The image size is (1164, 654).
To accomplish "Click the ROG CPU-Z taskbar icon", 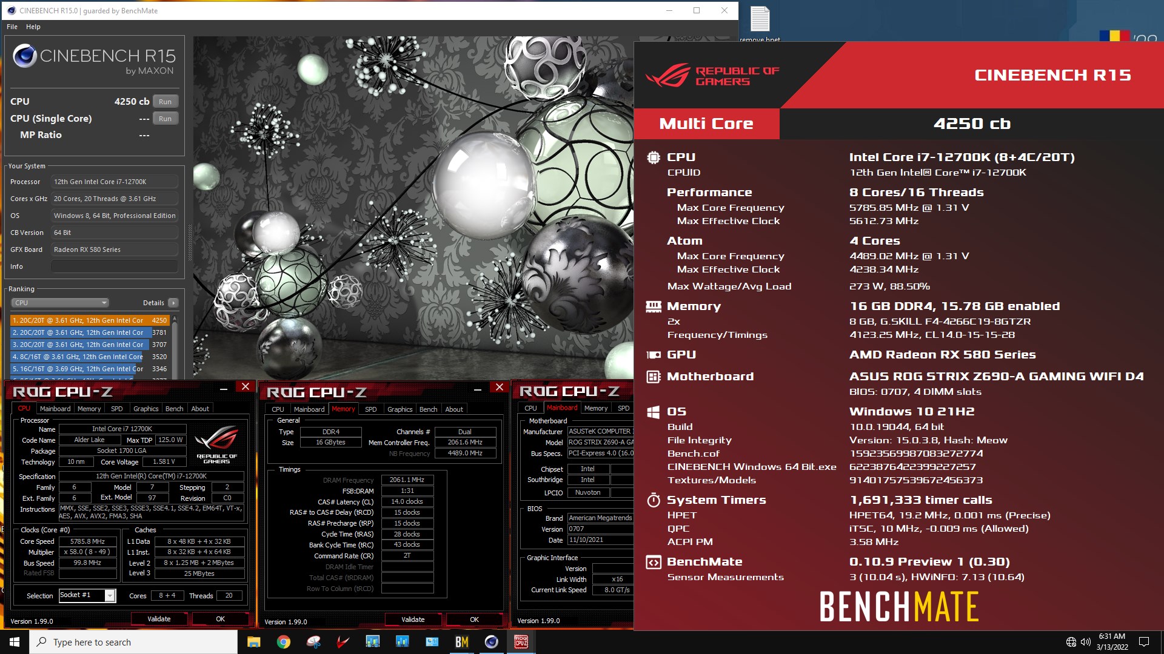I will tap(521, 642).
